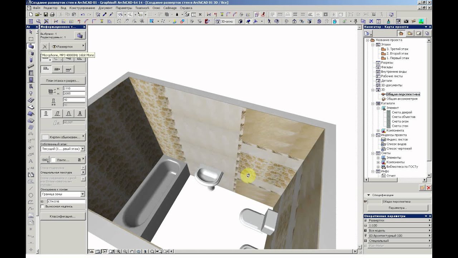Select the Marquee tool in the toolbox
Image resolution: width=458 pixels, height=258 pixels.
pos(31,39)
